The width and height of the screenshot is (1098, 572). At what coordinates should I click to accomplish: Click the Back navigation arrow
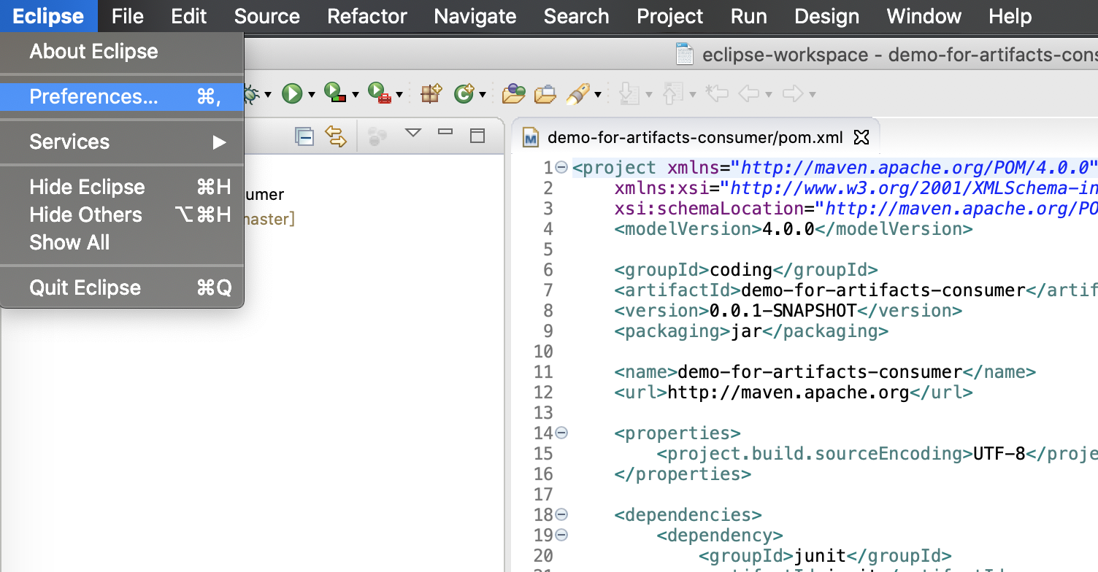[749, 93]
